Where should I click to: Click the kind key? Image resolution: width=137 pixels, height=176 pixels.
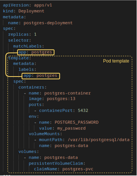(x=8, y=11)
